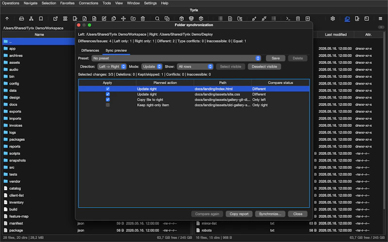Select the Sync preview tab
This screenshot has height=242, width=388.
coord(116,50)
